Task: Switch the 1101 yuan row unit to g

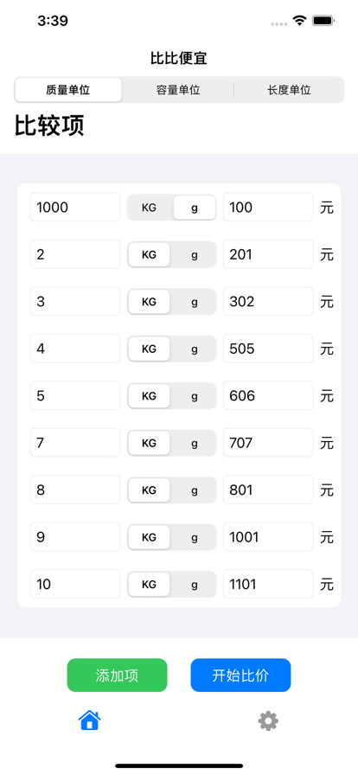Action: pos(195,584)
